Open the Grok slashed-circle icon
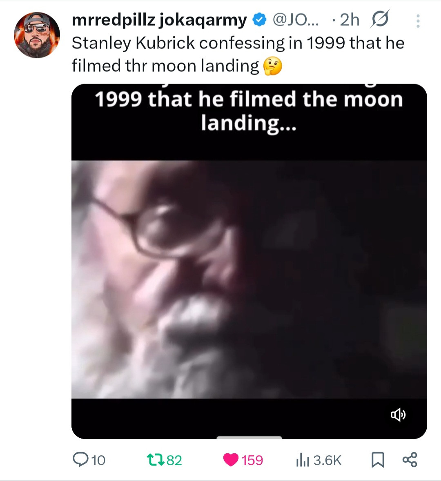This screenshot has height=481, width=441. point(380,19)
